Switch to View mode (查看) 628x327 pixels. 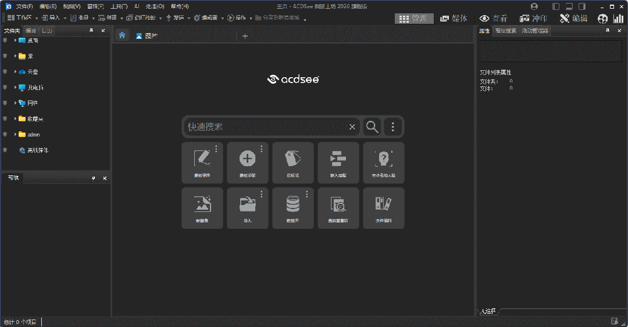(494, 19)
